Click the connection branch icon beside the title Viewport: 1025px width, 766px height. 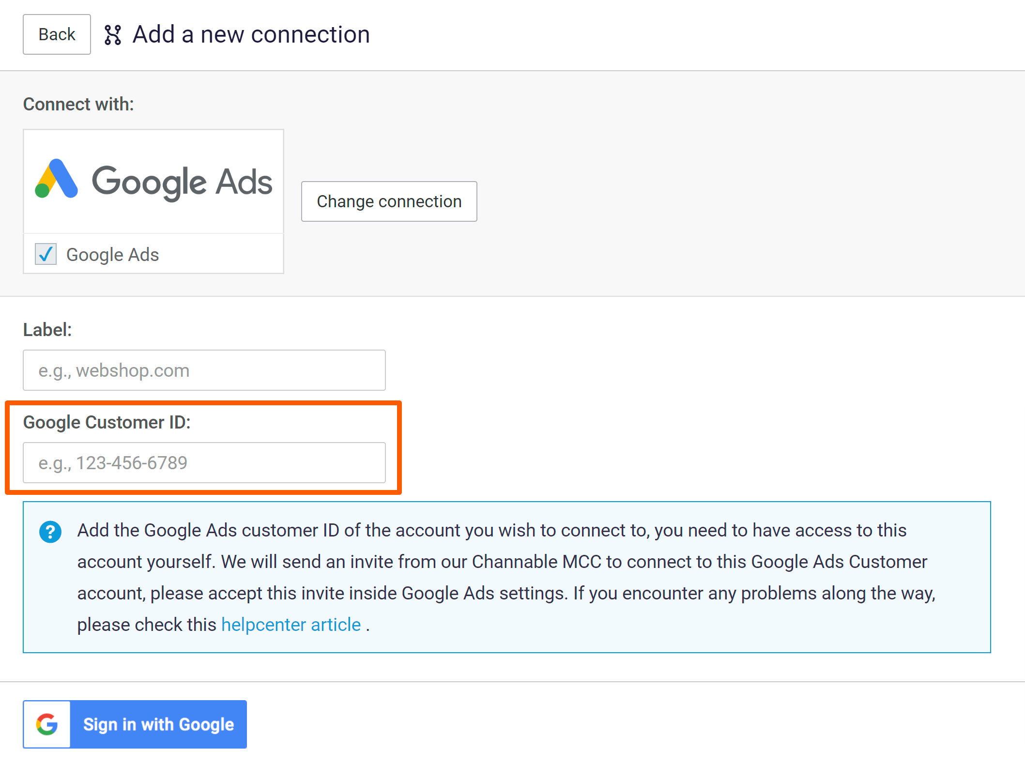pyautogui.click(x=113, y=35)
